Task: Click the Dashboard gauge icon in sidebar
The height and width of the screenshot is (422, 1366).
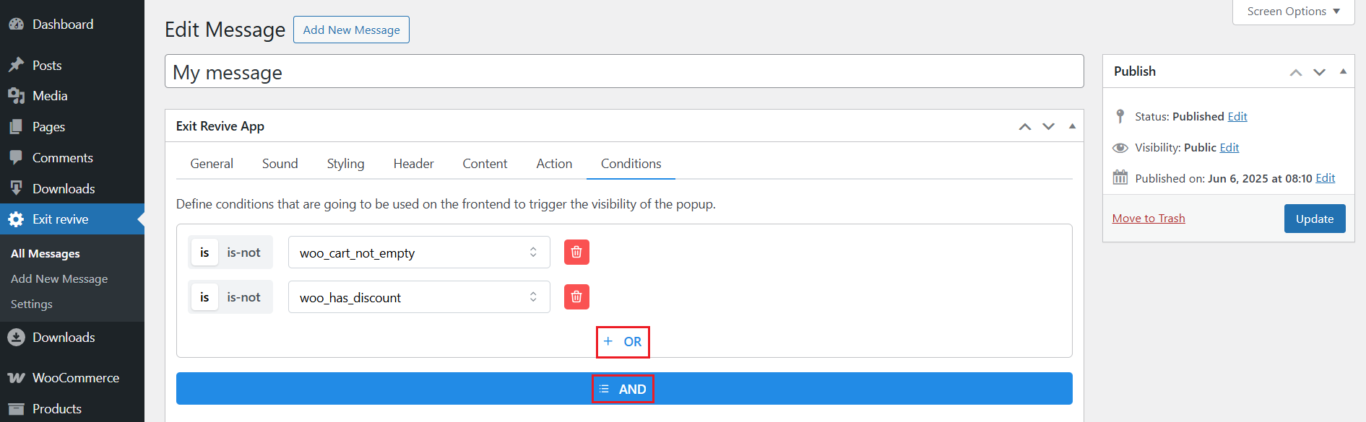Action: coord(16,25)
